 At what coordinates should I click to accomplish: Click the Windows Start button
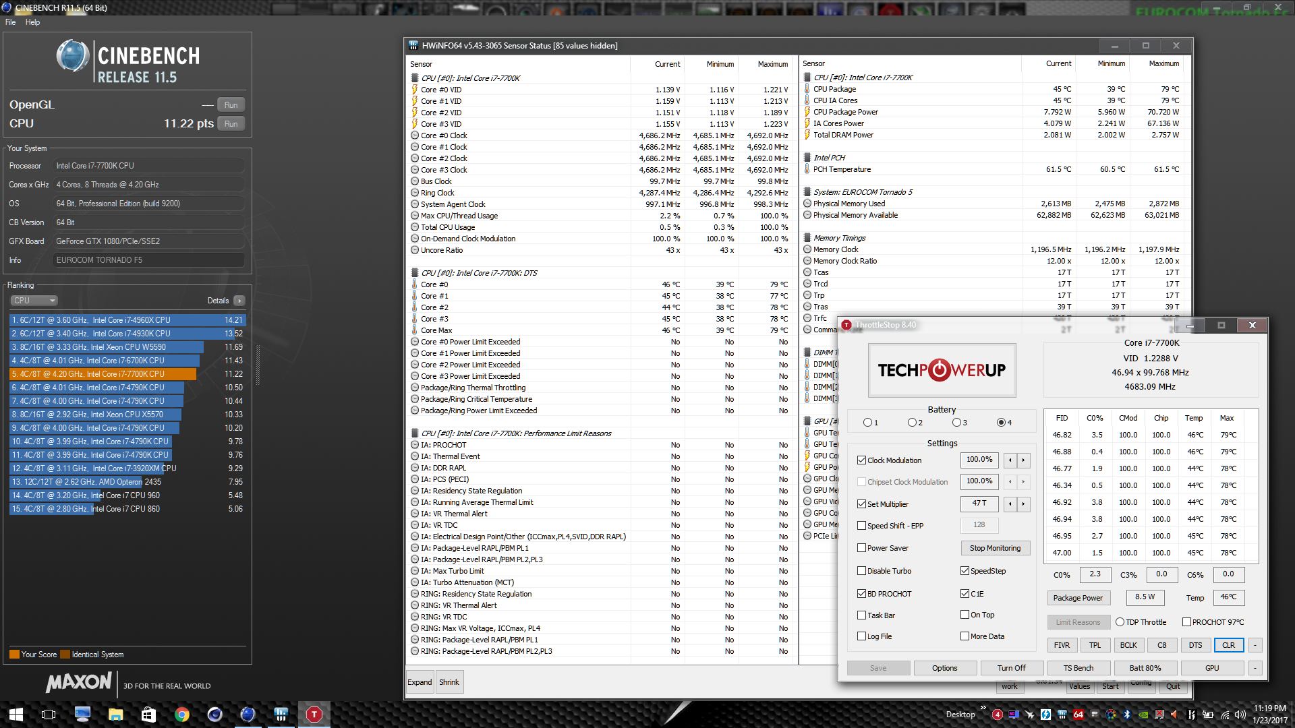pos(16,715)
